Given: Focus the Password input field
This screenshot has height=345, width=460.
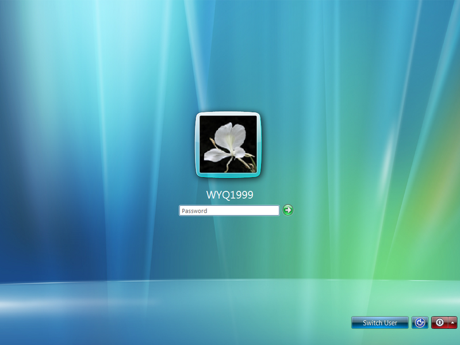Looking at the screenshot, I should 229,210.
